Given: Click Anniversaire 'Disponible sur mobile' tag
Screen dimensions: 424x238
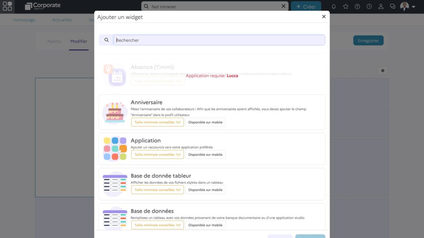Looking at the screenshot, I should click(x=205, y=122).
